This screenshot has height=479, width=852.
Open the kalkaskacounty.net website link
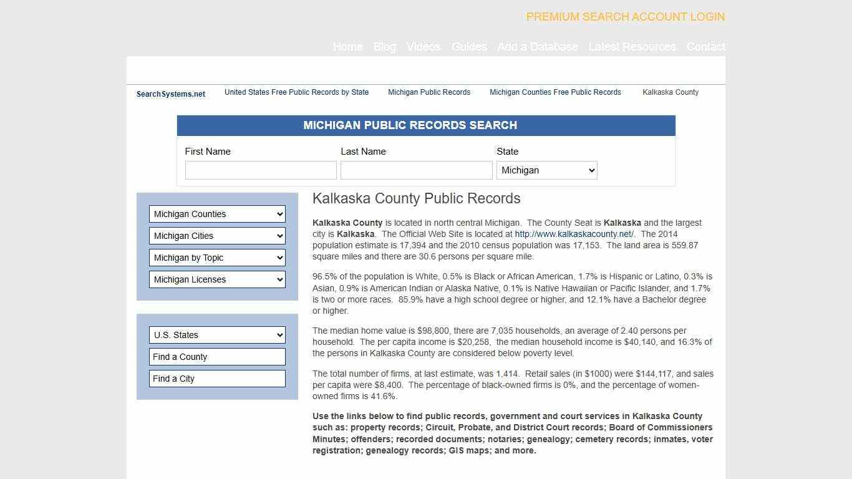(x=573, y=234)
